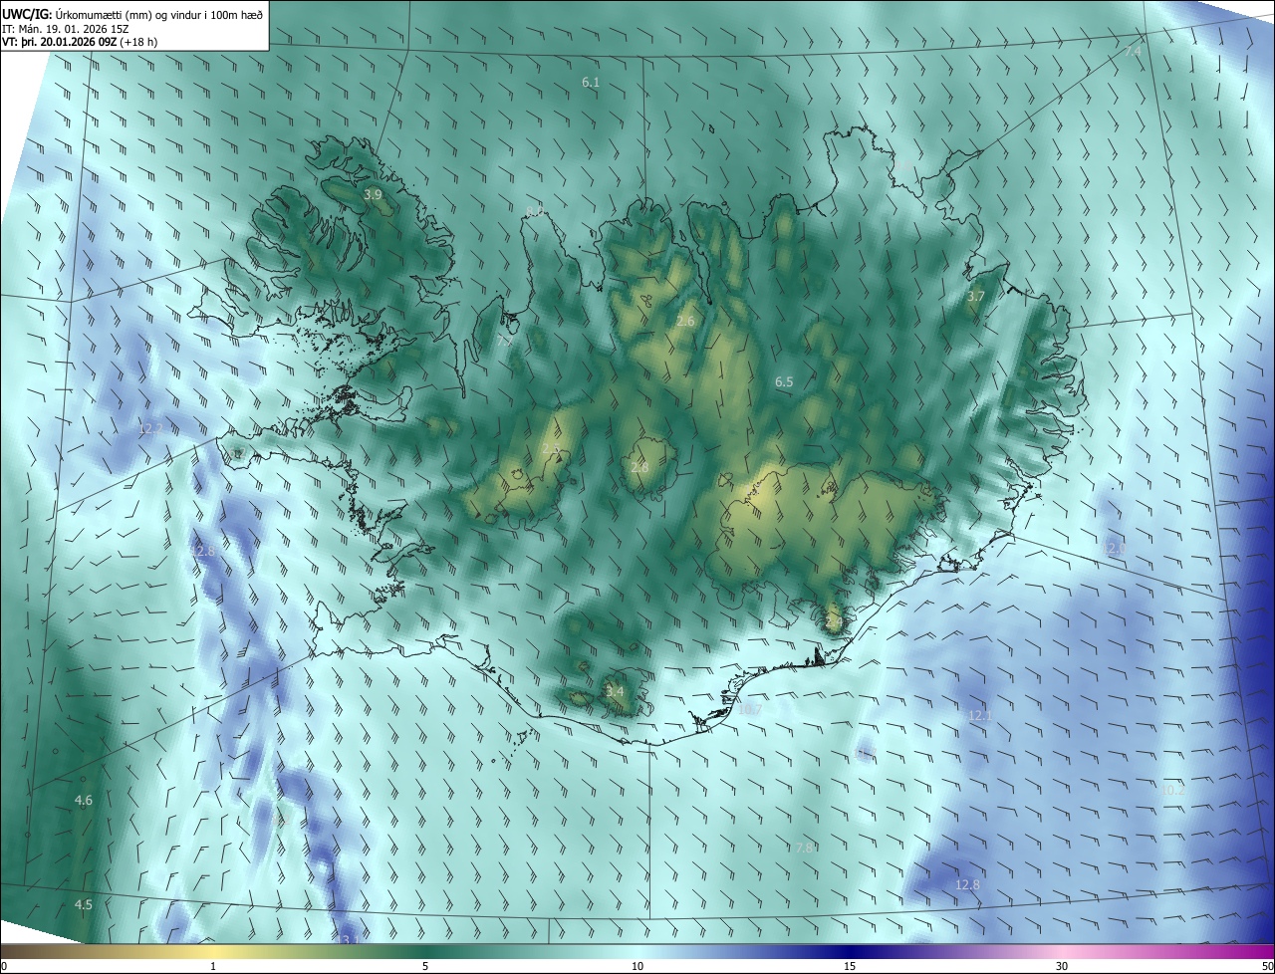Image resolution: width=1275 pixels, height=974 pixels.
Task: Click the 4.6 value in the southwest
Action: point(84,800)
